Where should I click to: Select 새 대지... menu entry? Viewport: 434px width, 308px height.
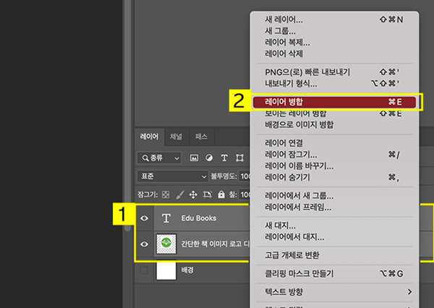334,226
